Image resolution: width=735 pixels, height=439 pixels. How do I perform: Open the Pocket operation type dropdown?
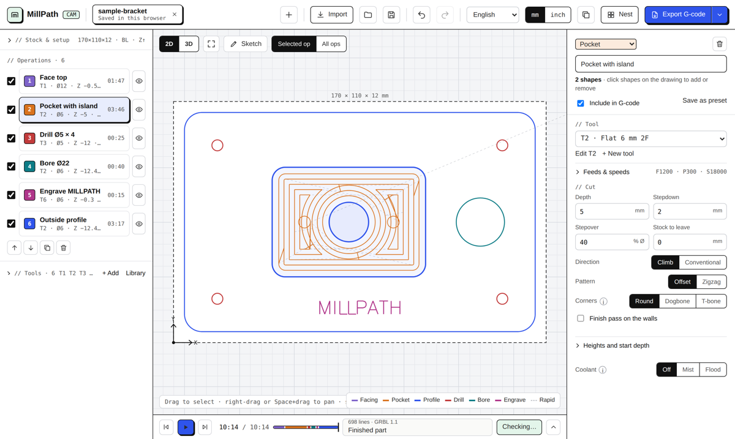click(606, 44)
